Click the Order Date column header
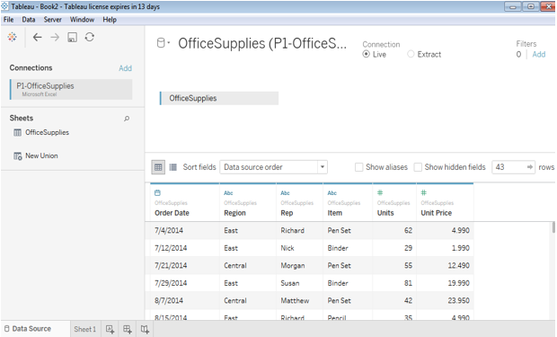This screenshot has height=337, width=557. click(x=172, y=213)
